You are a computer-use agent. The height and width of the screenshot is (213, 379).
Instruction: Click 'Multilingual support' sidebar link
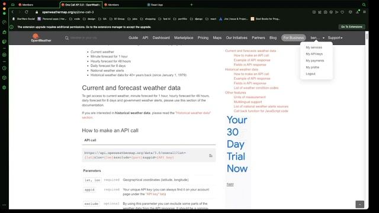click(248, 102)
